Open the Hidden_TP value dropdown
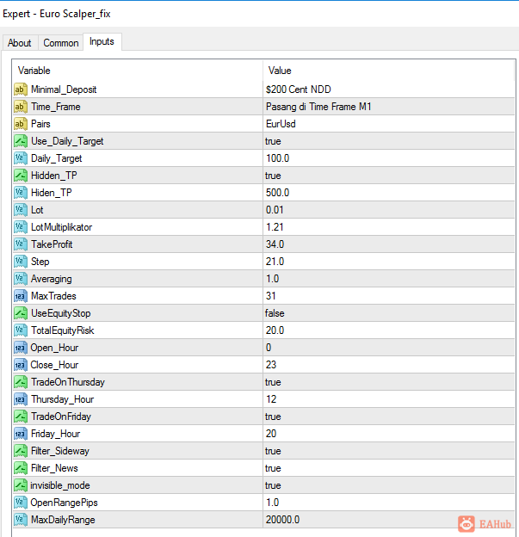Image resolution: width=519 pixels, height=537 pixels. pyautogui.click(x=389, y=176)
